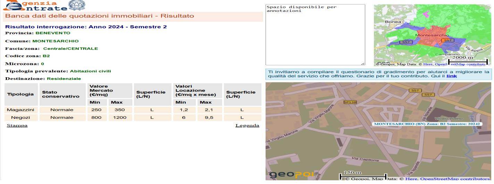Screen dimensions: 494x184
Task: Click the 150 m scale bar on the map
Action: pyautogui.click(x=363, y=176)
